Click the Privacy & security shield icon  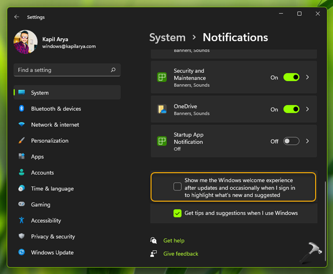(x=22, y=236)
